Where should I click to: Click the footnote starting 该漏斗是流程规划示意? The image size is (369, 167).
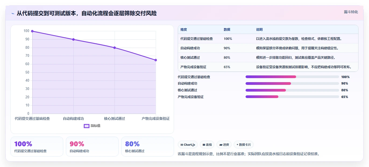249,154
